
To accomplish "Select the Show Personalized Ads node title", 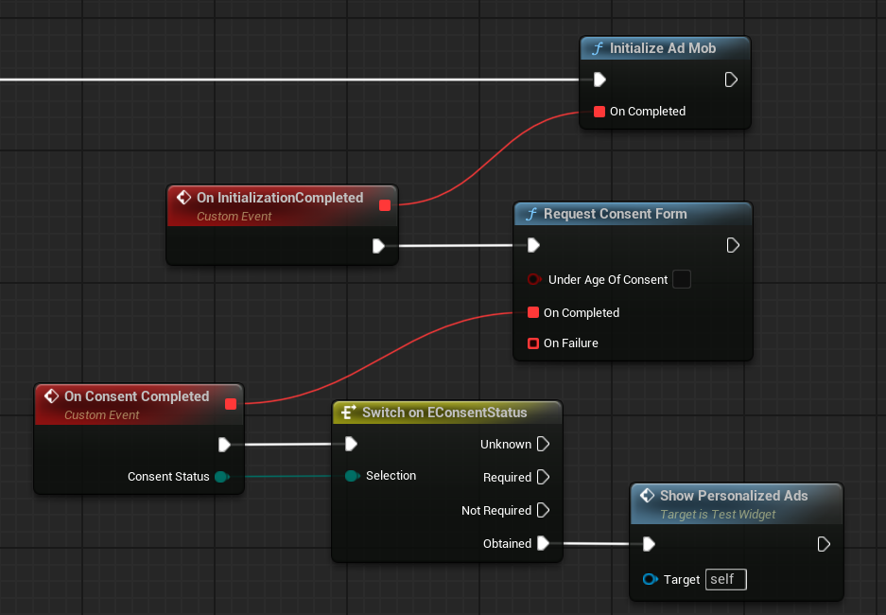I will (734, 495).
